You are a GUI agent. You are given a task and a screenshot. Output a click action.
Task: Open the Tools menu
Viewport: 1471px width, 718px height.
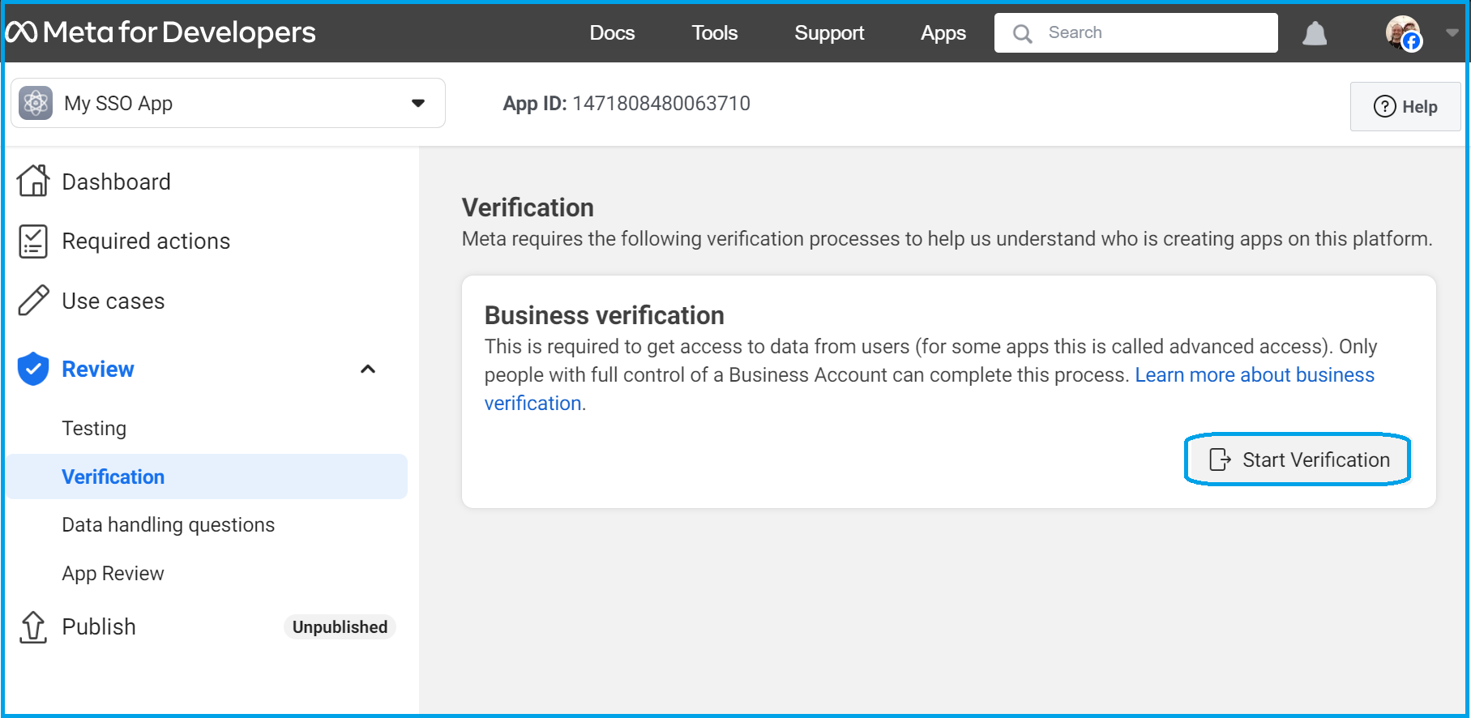point(714,33)
